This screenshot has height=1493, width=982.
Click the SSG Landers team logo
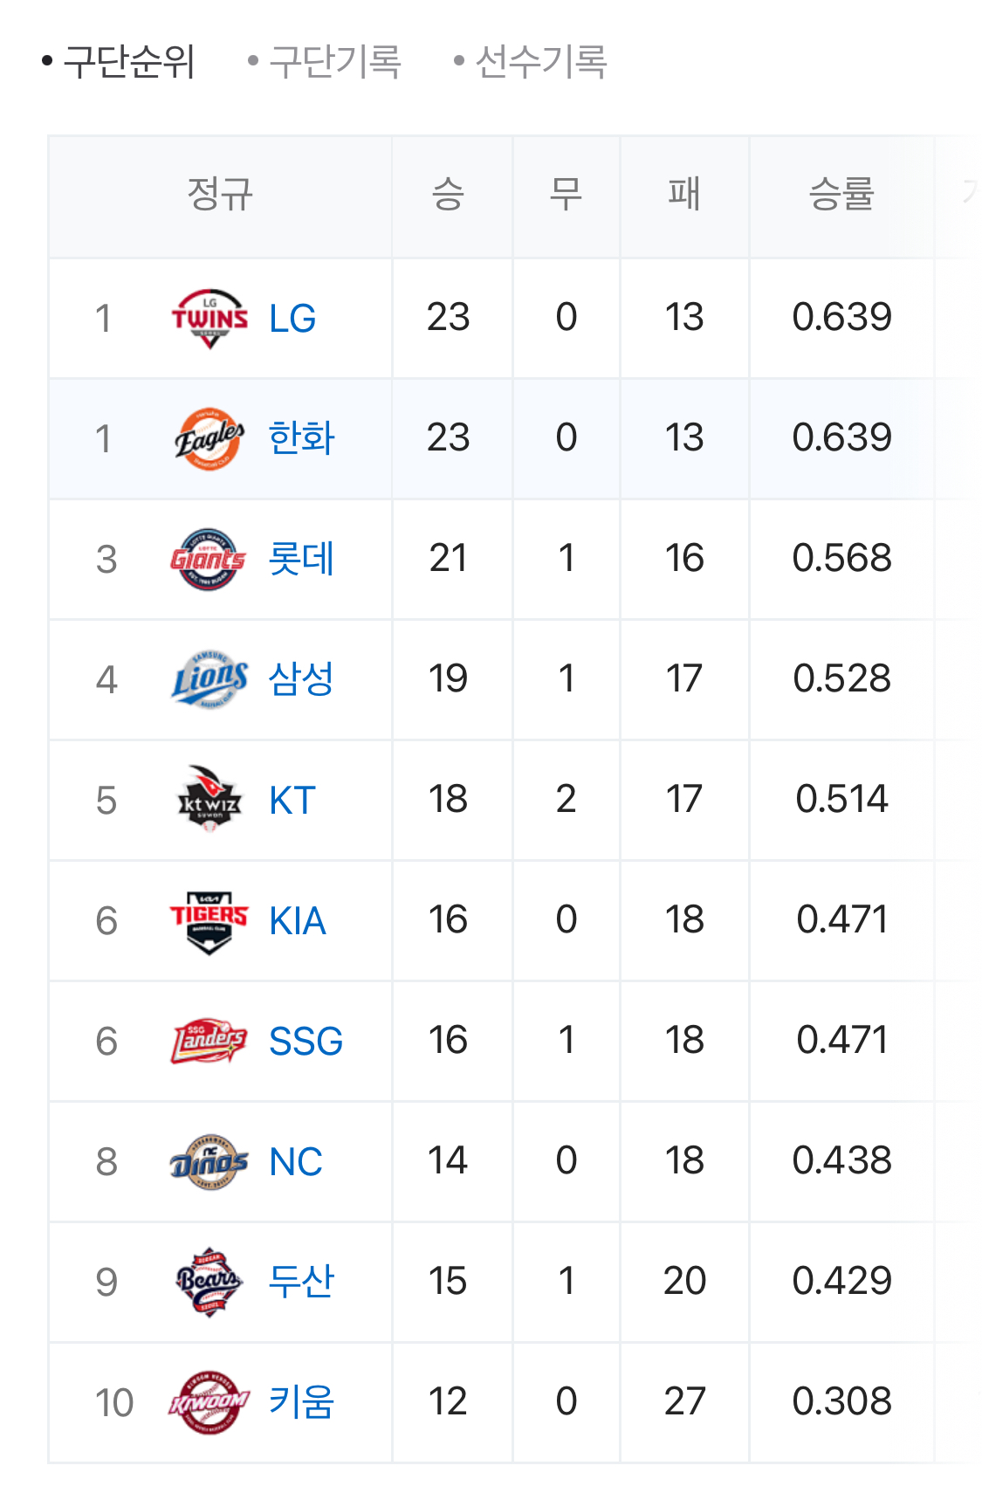pyautogui.click(x=209, y=1042)
